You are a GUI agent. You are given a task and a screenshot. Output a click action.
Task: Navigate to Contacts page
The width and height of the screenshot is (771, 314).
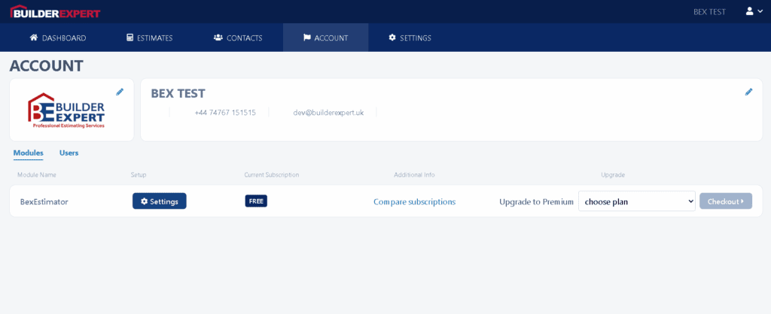pos(238,38)
